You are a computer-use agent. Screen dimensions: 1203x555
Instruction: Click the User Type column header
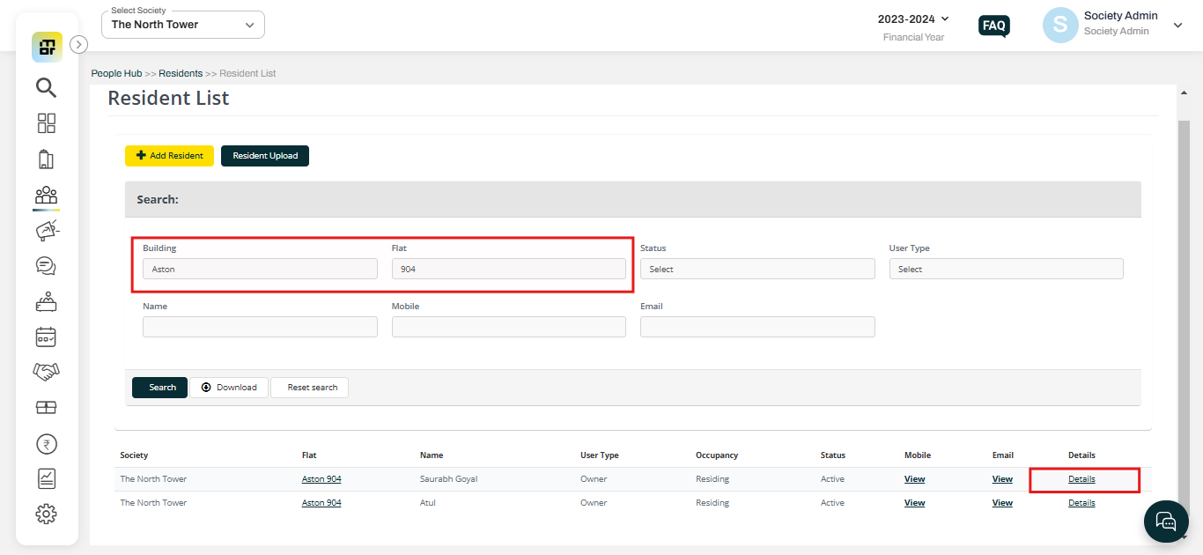[x=600, y=455]
